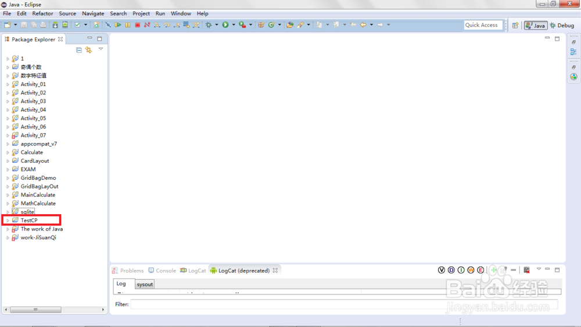
Task: Switch to the Console tab
Action: (x=162, y=271)
